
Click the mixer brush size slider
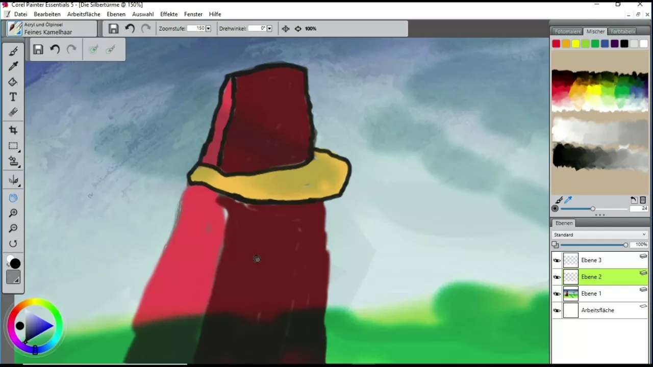click(594, 208)
